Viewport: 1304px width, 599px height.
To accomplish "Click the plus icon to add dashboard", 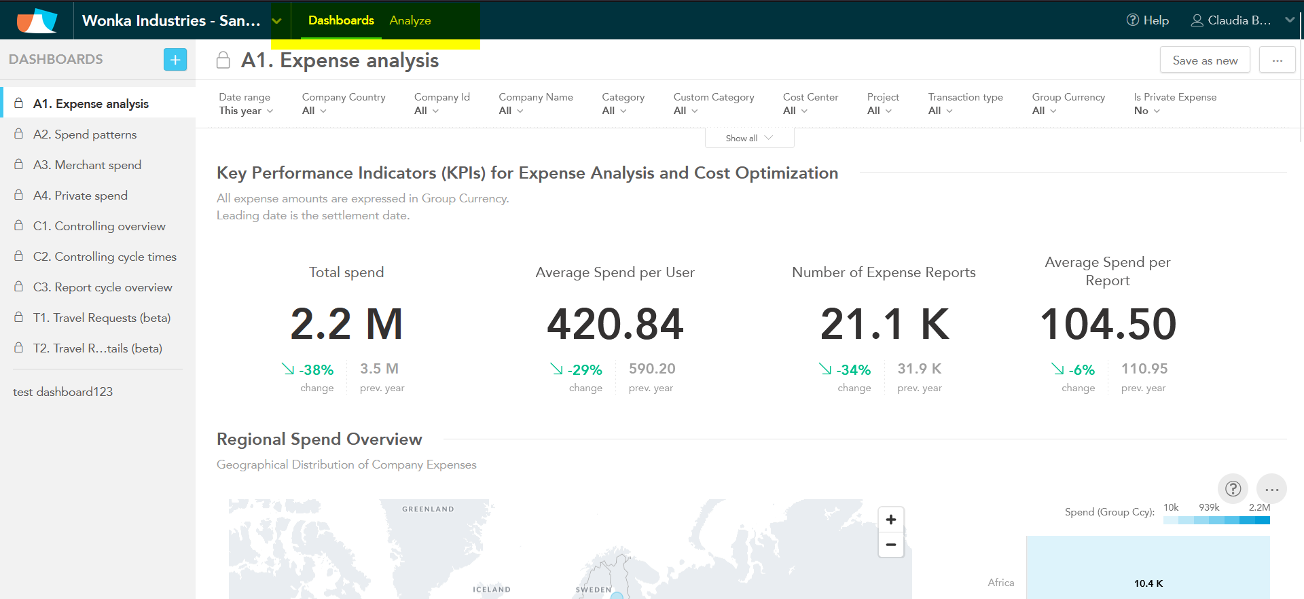I will pos(175,60).
